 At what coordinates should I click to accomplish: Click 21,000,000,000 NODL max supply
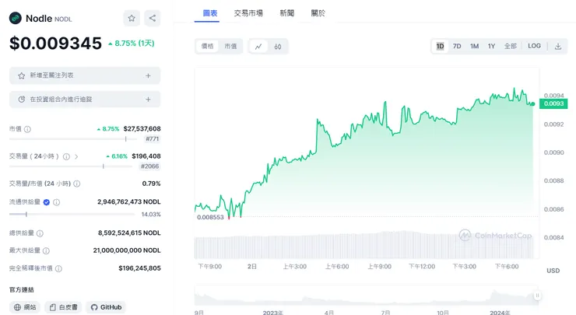pyautogui.click(x=127, y=250)
